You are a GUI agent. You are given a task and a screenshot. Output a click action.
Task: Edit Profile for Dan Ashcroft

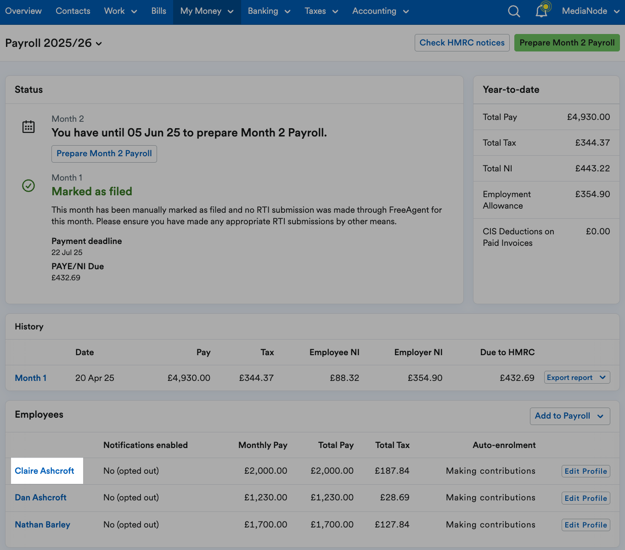click(586, 498)
